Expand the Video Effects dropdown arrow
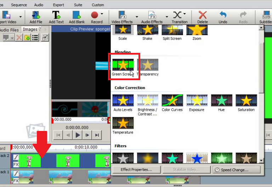This screenshot has height=187, width=272. 137,17
